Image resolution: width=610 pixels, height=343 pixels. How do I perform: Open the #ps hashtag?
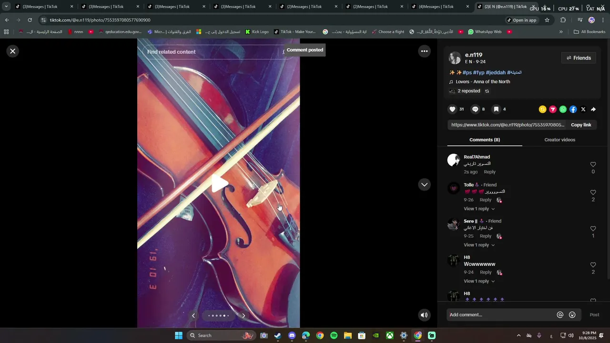(x=467, y=72)
